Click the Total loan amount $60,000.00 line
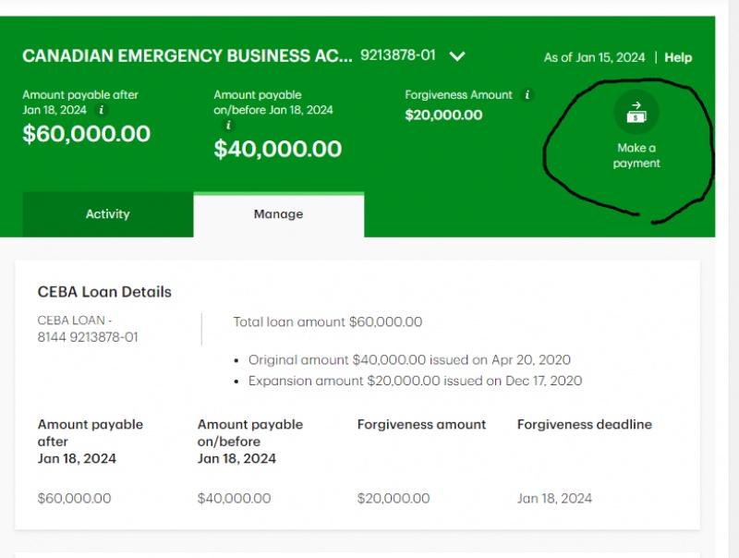This screenshot has height=558, width=739. pos(327,321)
